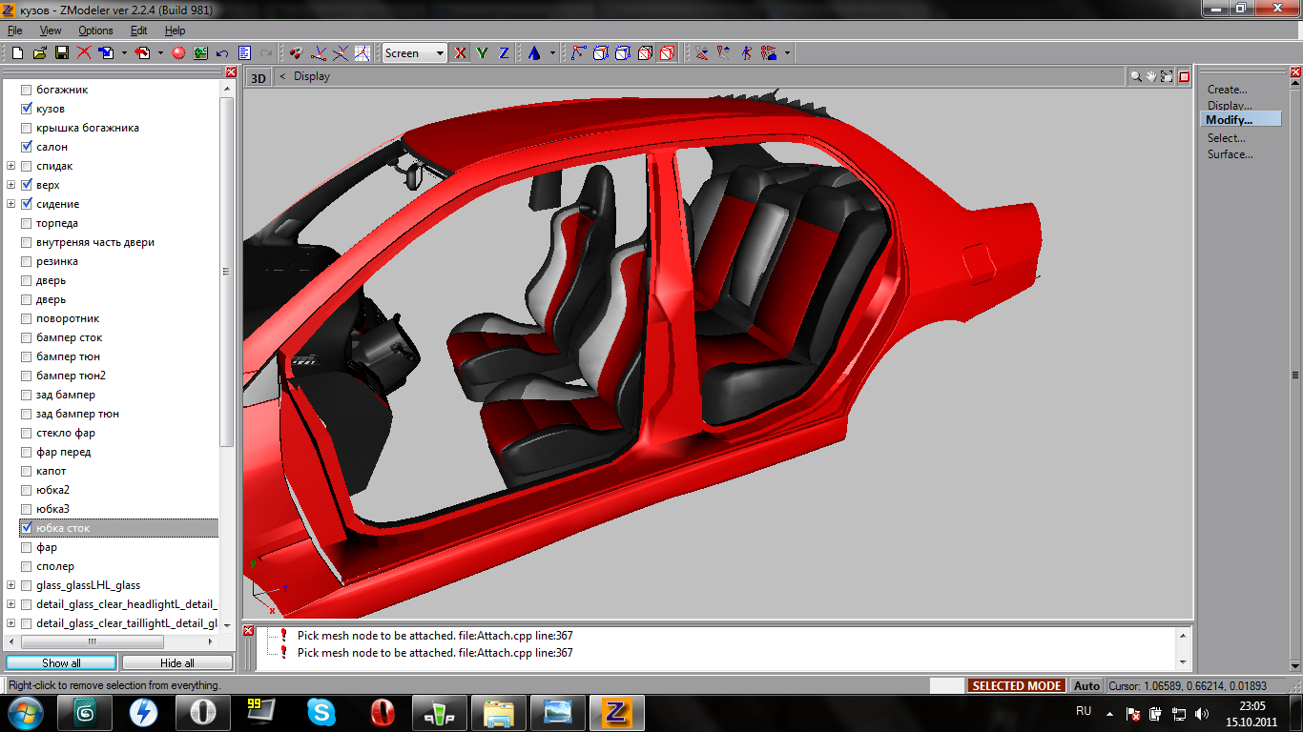1303x732 pixels.
Task: Click the Undo arrow icon
Action: click(222, 53)
